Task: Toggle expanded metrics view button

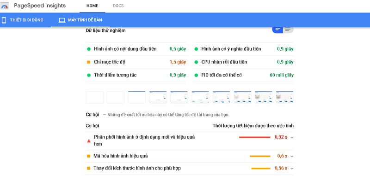Action: coord(288,29)
